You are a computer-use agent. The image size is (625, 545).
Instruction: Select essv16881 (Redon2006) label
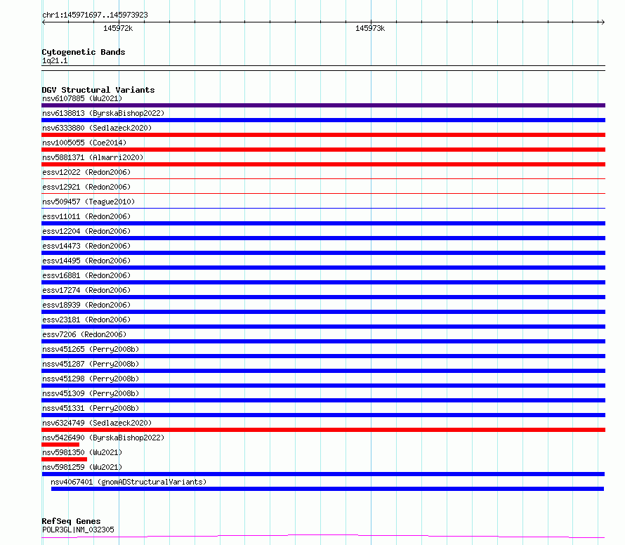(x=86, y=275)
